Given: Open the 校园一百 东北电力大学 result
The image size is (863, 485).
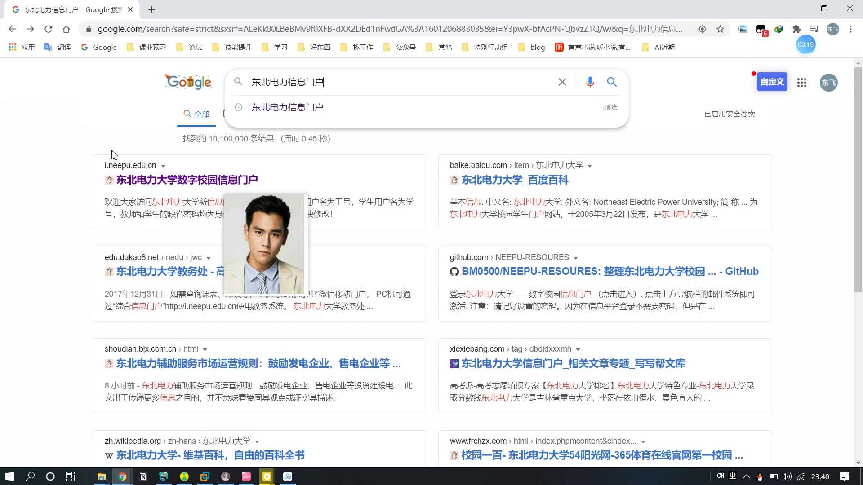Looking at the screenshot, I should [x=602, y=455].
